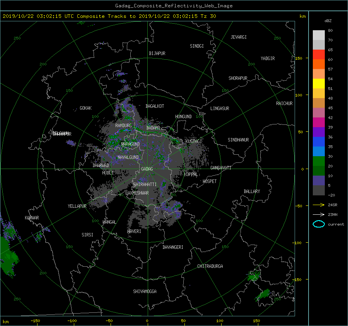The image size is (348, 326).
Task: Click the HUNGUND place label
Action: (x=183, y=117)
